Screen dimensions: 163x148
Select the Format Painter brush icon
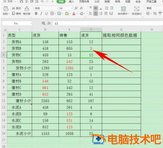coord(27,9)
